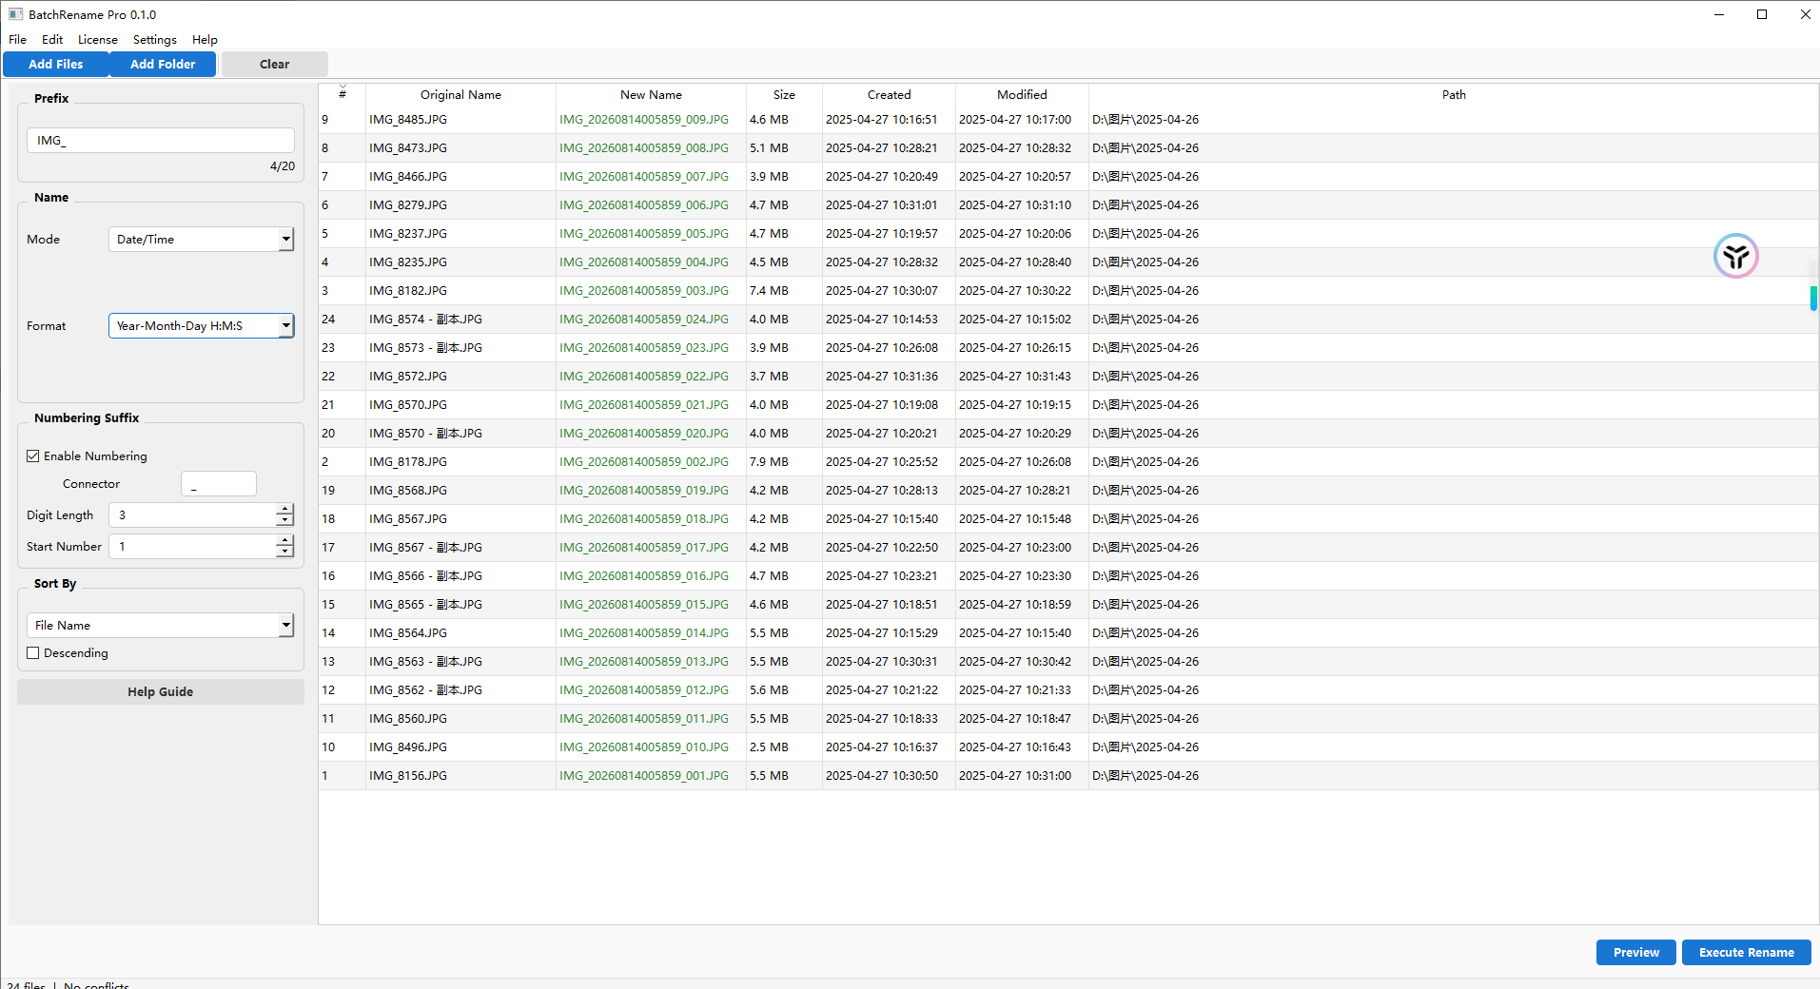Screen dimensions: 1820x989
Task: Click the Connector input field
Action: [219, 484]
